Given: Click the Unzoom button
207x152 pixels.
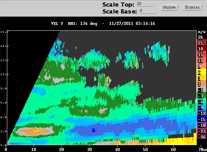Looking at the screenshot, I should (x=169, y=7).
